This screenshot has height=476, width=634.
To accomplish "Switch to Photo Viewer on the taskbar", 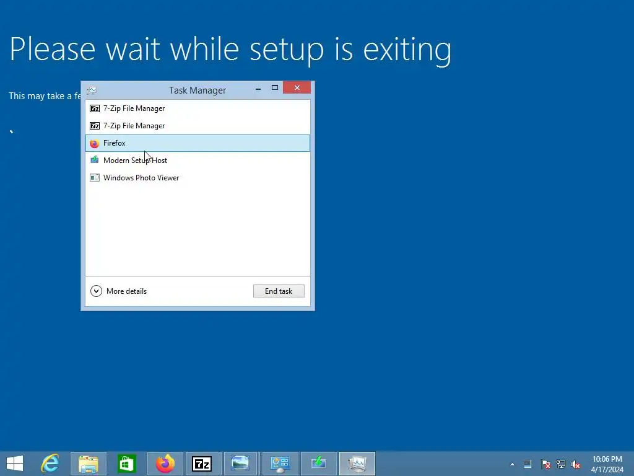I will 240,464.
